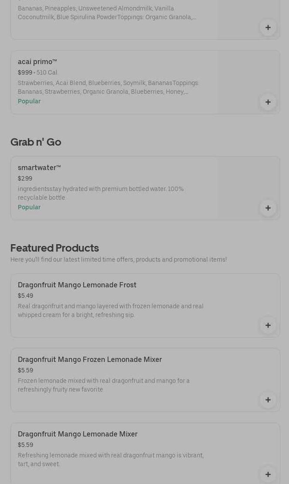Click the acai primo ingredients description
The width and height of the screenshot is (289, 484).
pyautogui.click(x=108, y=87)
